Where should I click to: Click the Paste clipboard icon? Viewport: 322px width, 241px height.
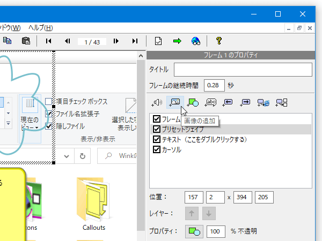[26, 41]
